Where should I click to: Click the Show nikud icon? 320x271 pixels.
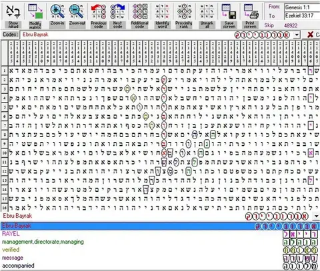click(x=13, y=11)
